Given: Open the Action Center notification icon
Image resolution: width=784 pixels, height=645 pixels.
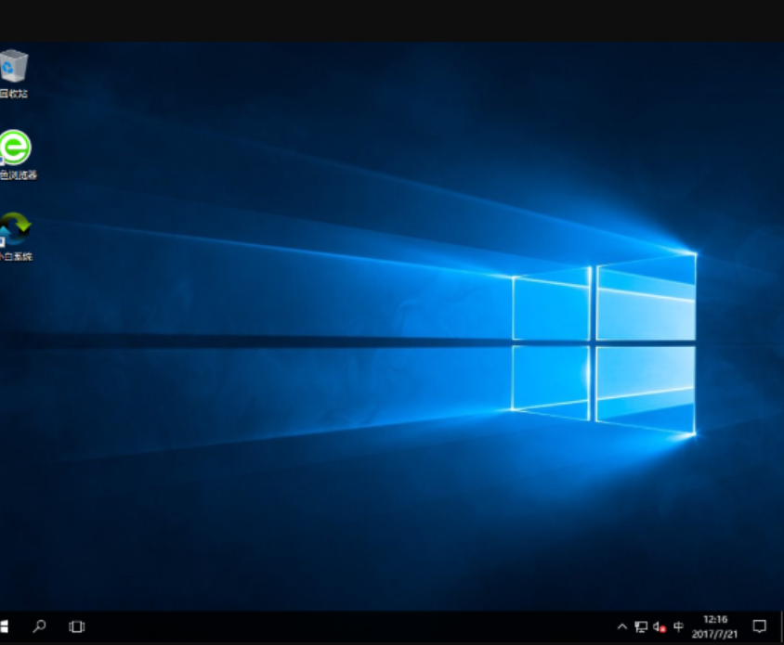Looking at the screenshot, I should coord(759,626).
